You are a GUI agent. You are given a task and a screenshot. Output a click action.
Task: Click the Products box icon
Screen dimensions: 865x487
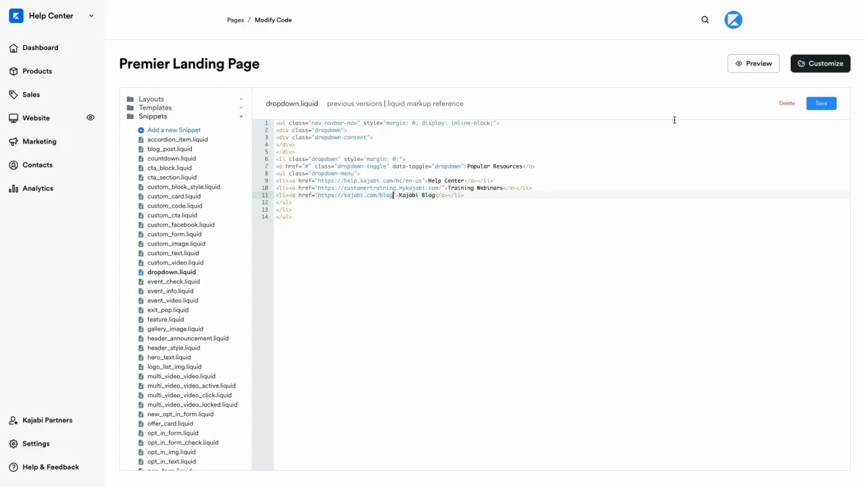pyautogui.click(x=14, y=71)
